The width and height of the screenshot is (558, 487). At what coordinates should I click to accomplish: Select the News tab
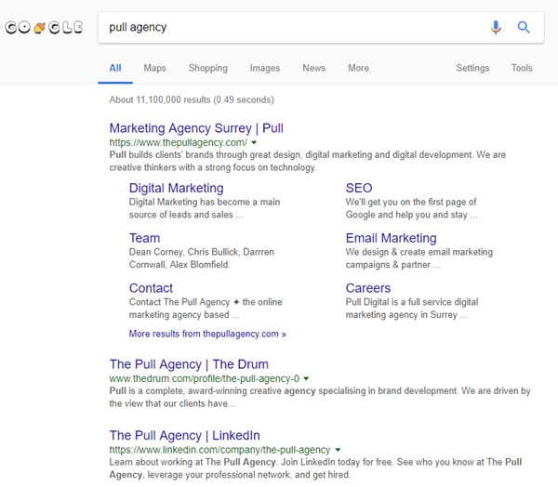[314, 68]
